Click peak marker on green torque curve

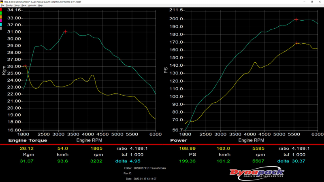pyautogui.click(x=66, y=32)
